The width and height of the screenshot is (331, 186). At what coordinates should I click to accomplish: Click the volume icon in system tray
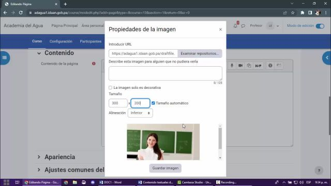(x=302, y=182)
